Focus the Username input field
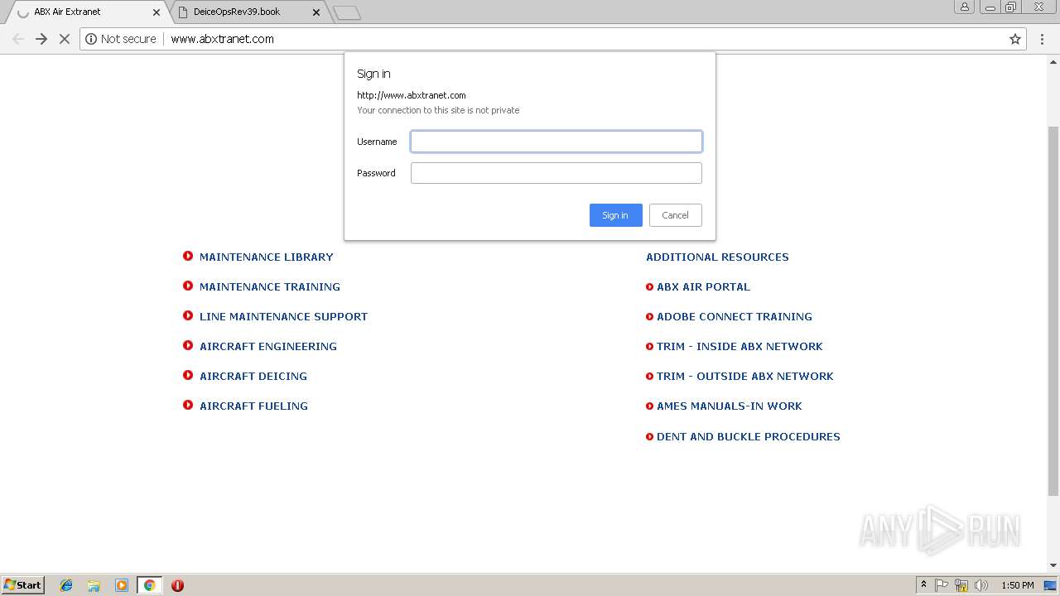This screenshot has width=1060, height=596. coord(556,142)
